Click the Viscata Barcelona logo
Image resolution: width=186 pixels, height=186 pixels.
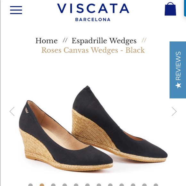[93, 12]
